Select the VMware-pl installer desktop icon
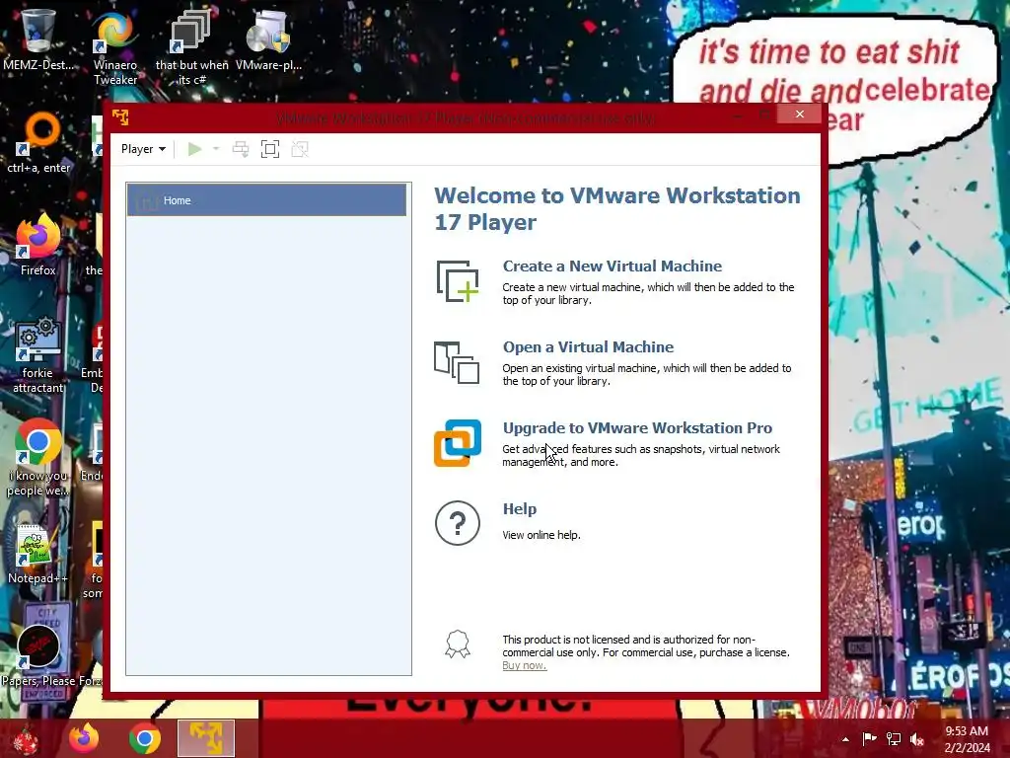 coord(268,40)
